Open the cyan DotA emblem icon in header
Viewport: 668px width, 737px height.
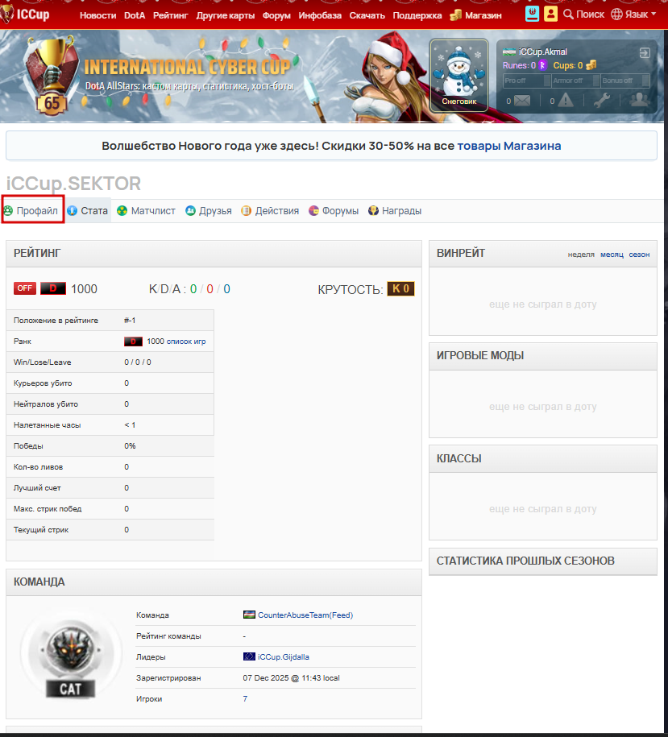click(x=532, y=14)
